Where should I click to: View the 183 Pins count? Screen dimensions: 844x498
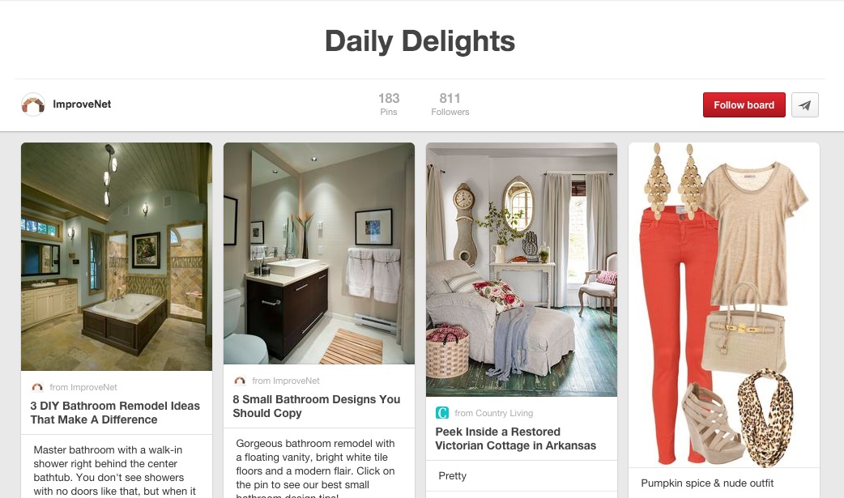pos(389,104)
